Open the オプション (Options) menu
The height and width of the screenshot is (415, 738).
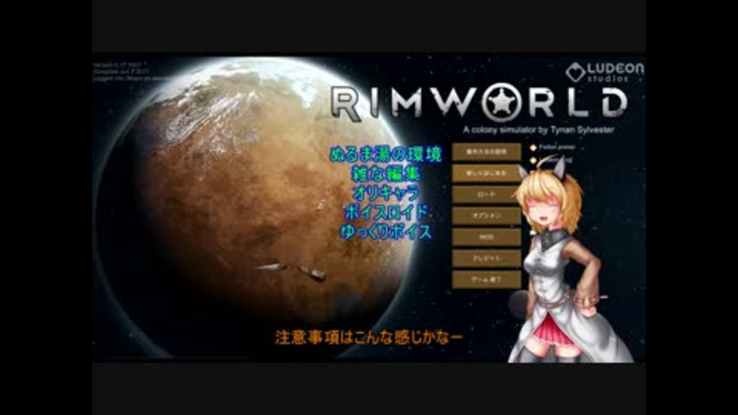487,215
